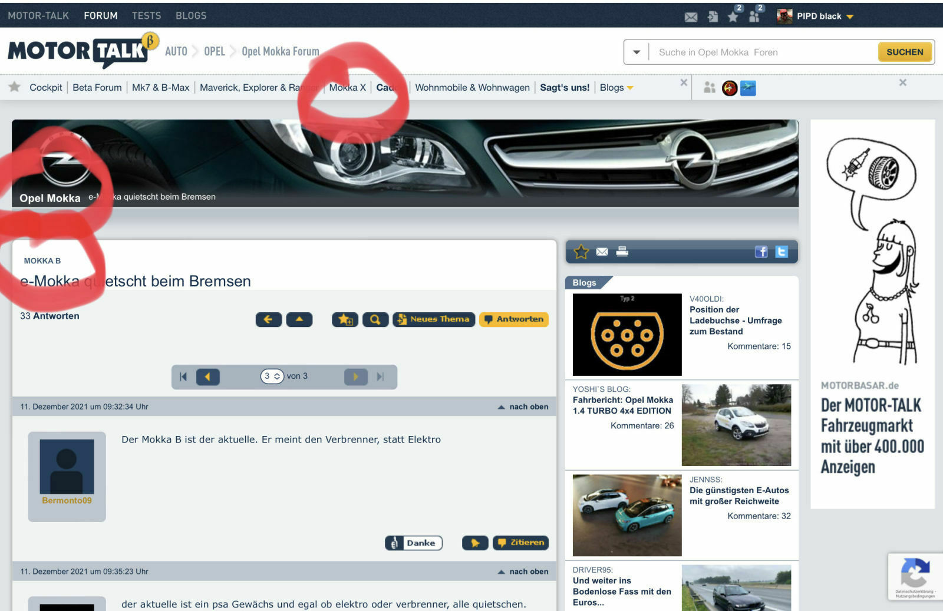Screen dimensions: 943x611
Task: Open Bermonto09 user profile
Action: 67,500
